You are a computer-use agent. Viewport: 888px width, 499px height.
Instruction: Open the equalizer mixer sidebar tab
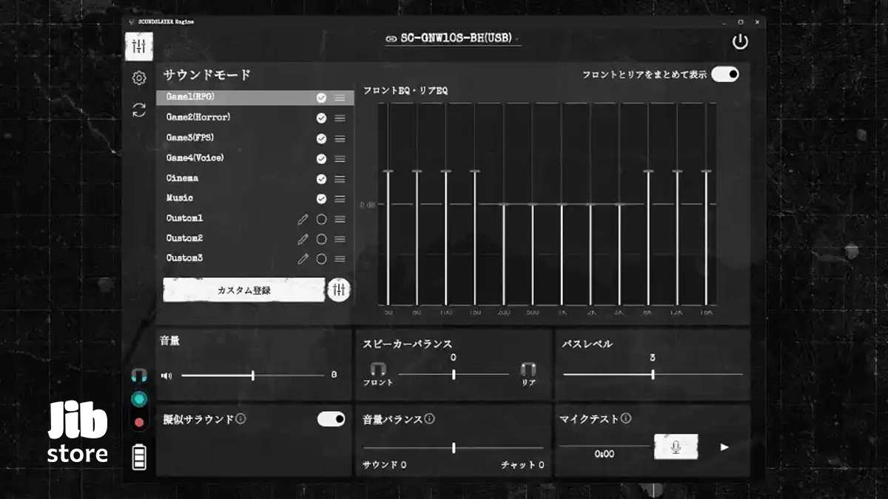[x=139, y=47]
